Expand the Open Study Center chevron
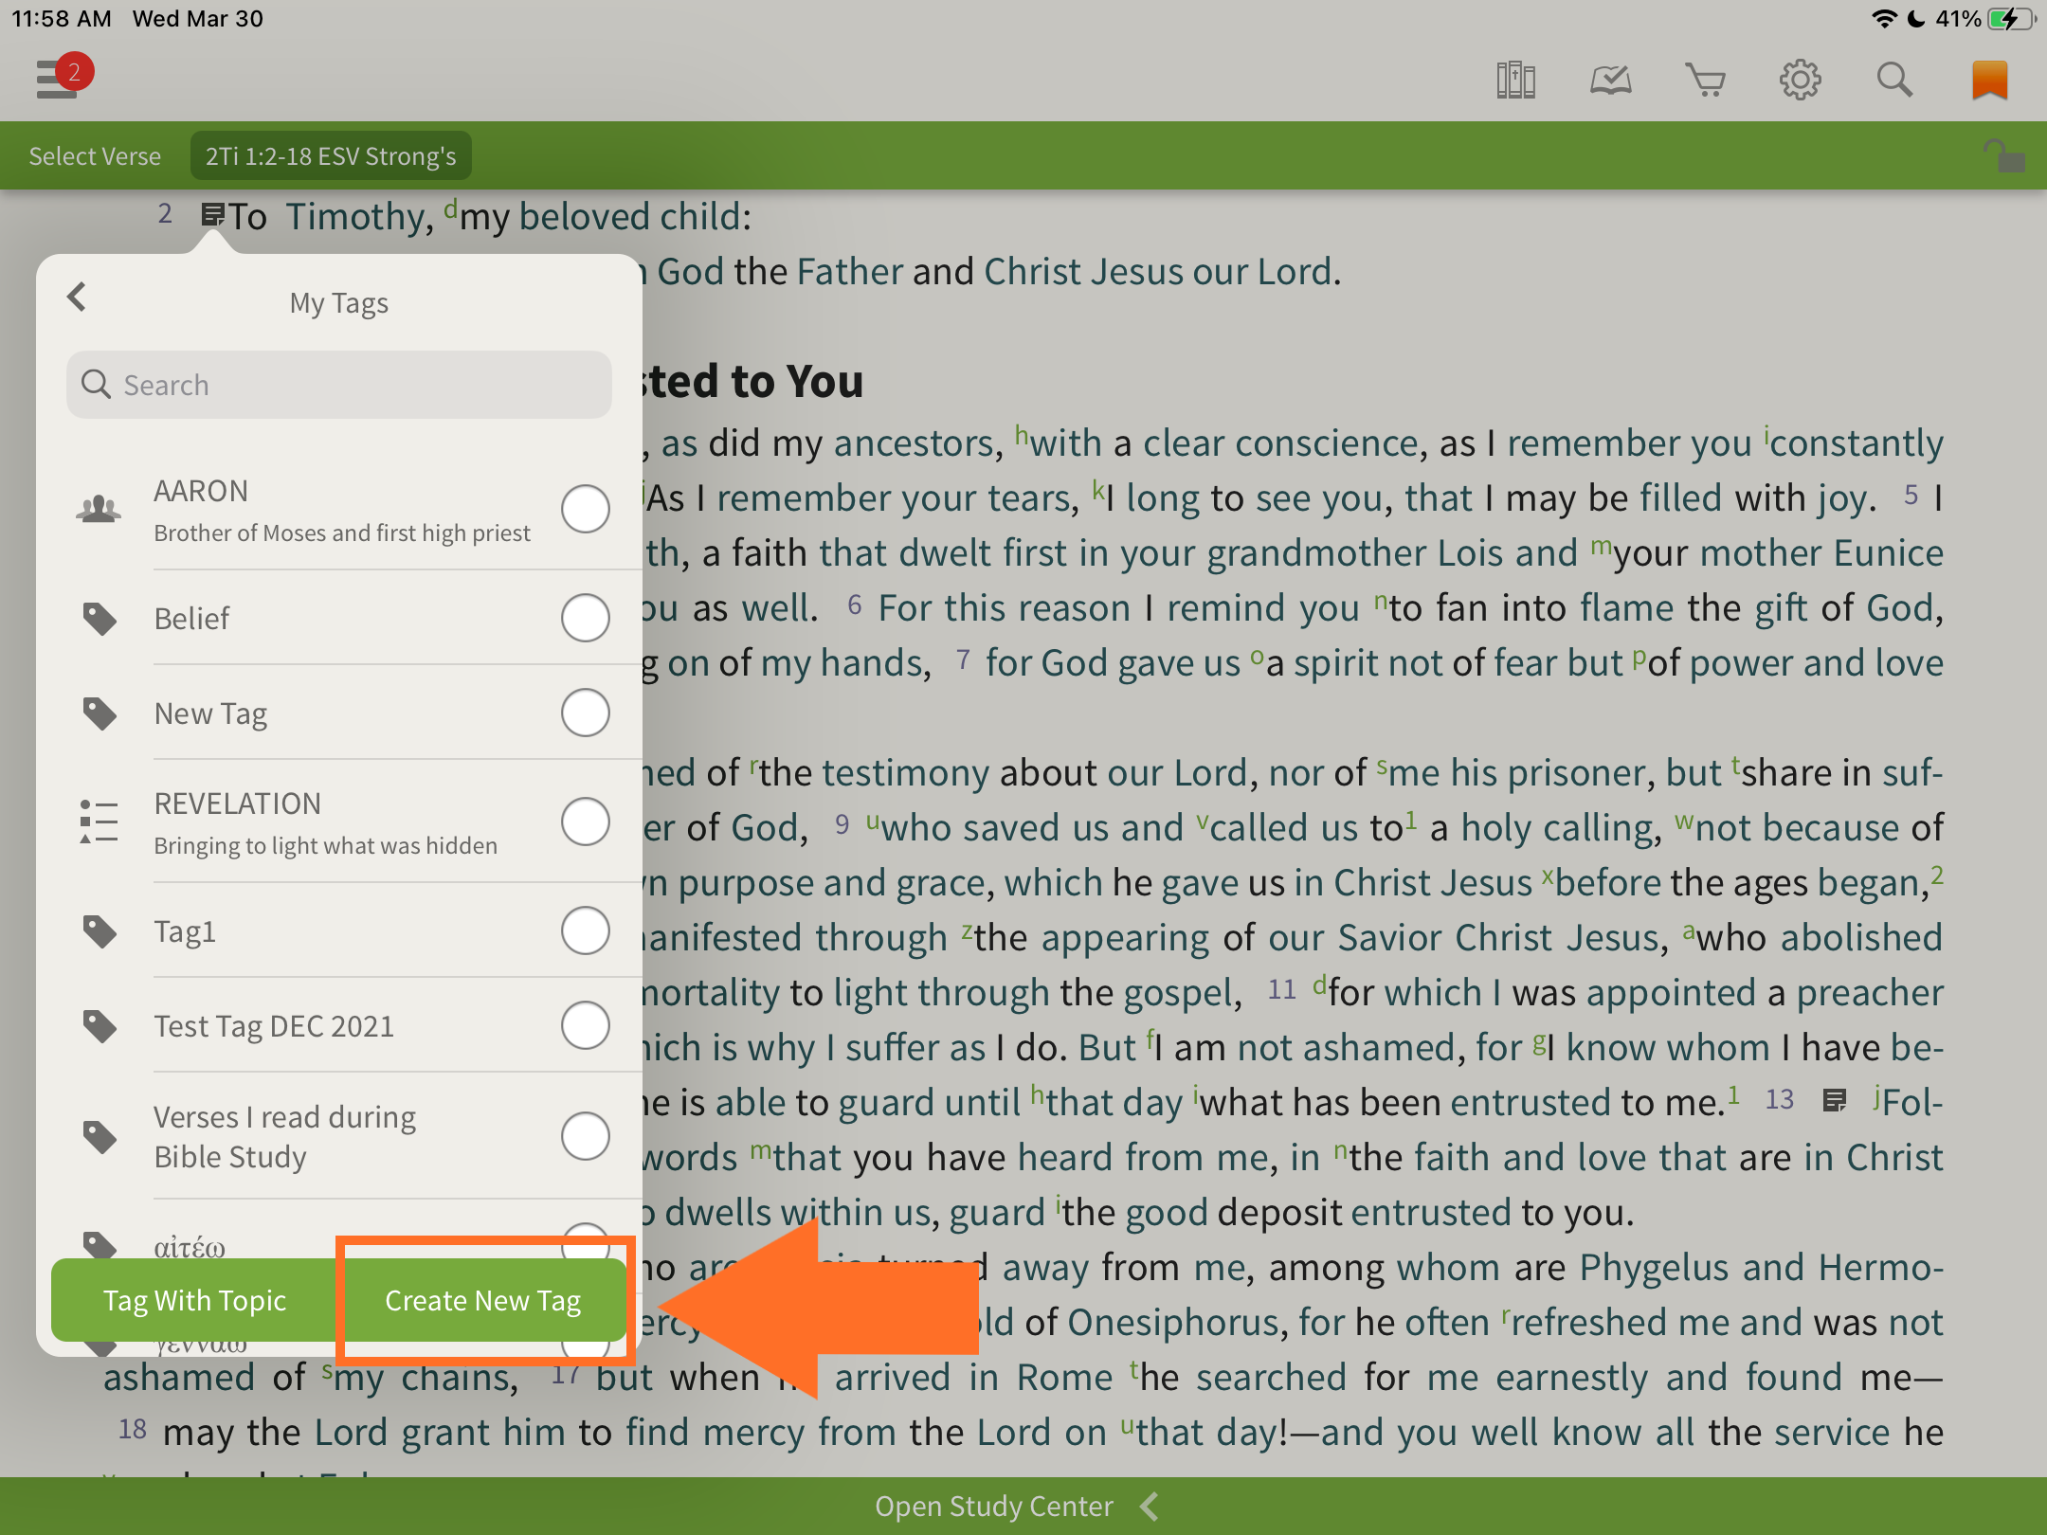 1150,1506
